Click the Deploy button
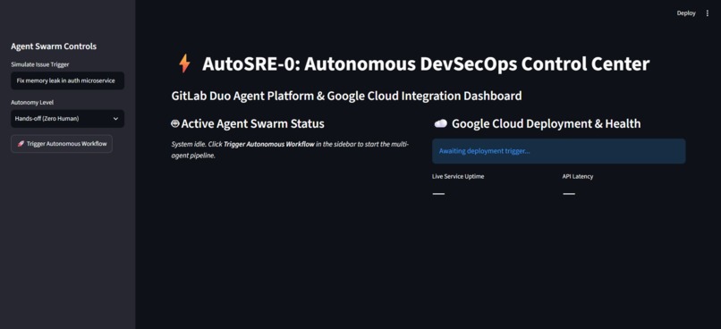The width and height of the screenshot is (721, 329). click(x=686, y=13)
